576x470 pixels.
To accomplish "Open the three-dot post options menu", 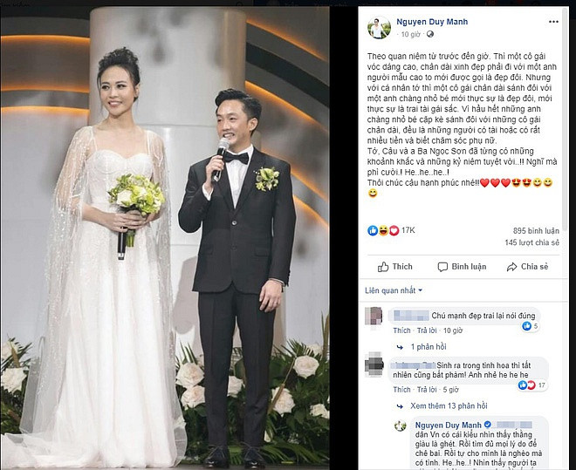I will (553, 22).
